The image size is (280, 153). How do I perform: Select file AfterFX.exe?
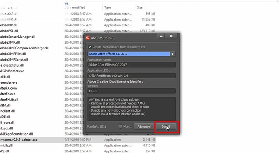coord(7,94)
